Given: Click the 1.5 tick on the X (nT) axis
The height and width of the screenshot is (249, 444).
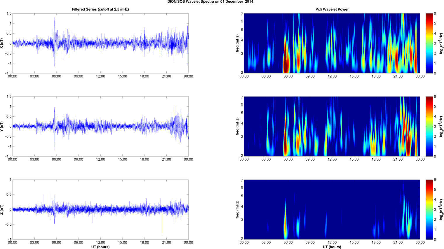Looking at the screenshot, I should (x=9, y=13).
